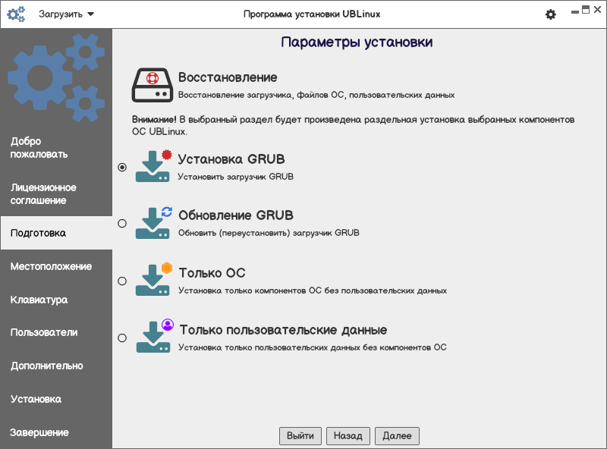The width and height of the screenshot is (607, 449).
Task: Click the large gears image in sidebar
Action: (56, 77)
